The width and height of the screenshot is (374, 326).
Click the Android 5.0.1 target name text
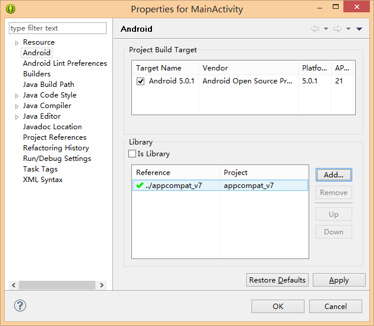(x=172, y=81)
